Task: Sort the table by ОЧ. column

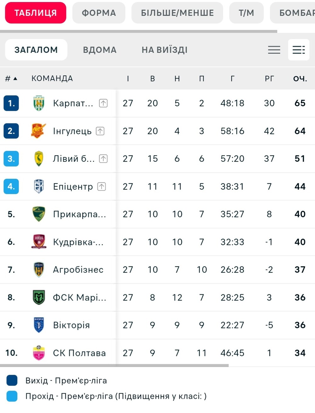Action: click(x=300, y=78)
